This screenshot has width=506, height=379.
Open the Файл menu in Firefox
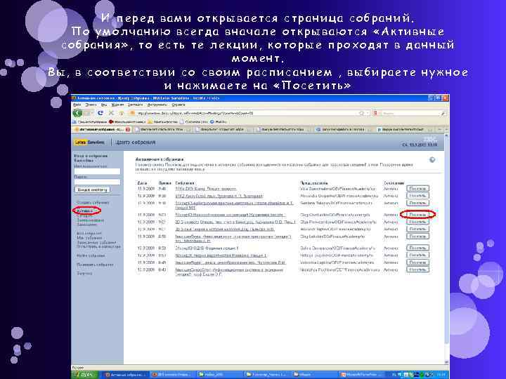coord(77,105)
